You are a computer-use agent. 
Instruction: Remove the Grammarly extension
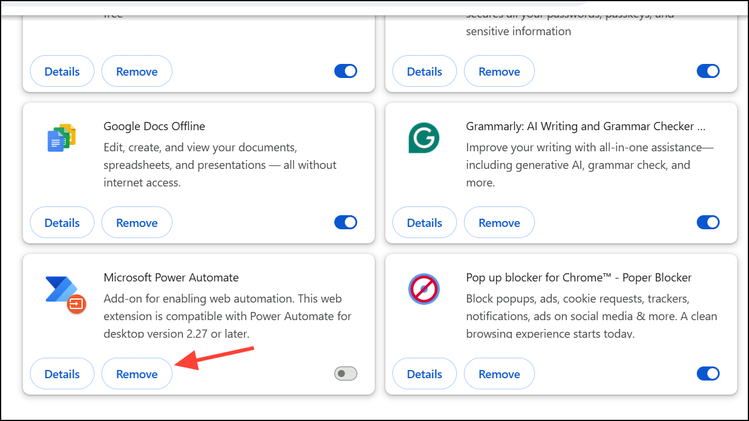coord(499,223)
